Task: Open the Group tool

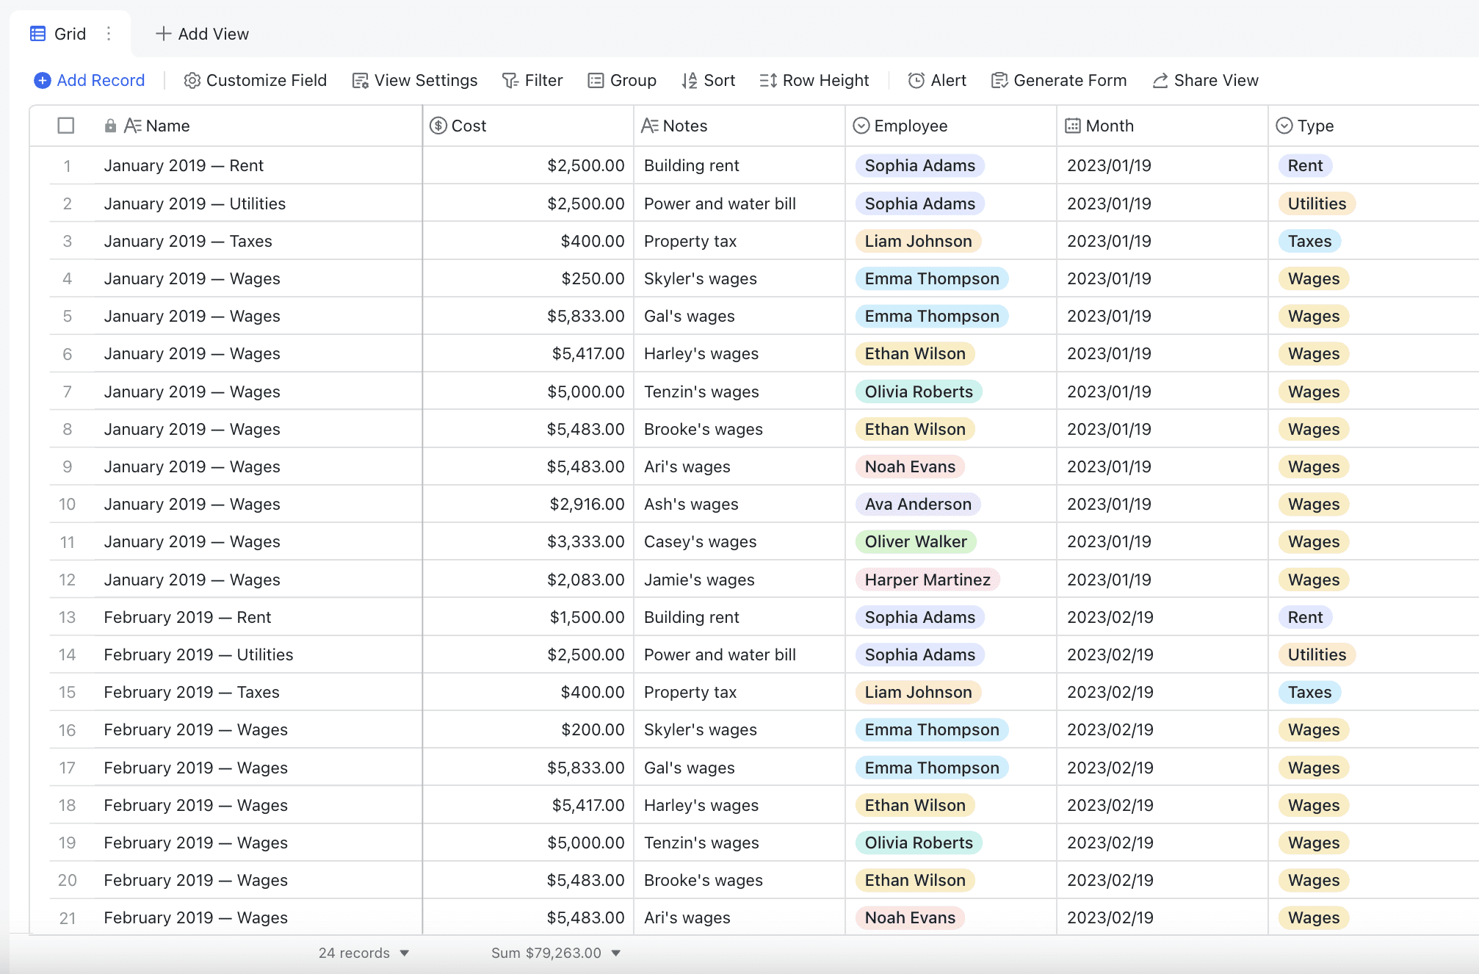Action: (622, 81)
